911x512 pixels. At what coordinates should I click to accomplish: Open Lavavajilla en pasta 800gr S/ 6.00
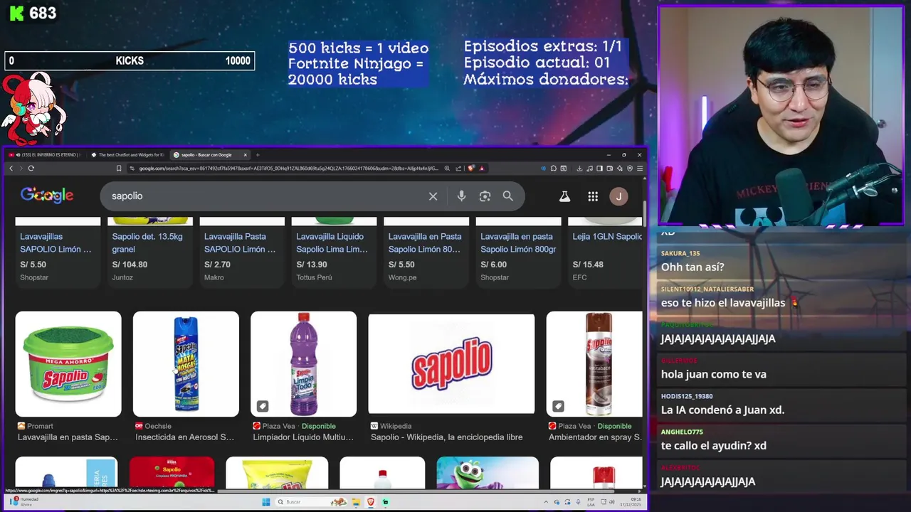click(518, 251)
